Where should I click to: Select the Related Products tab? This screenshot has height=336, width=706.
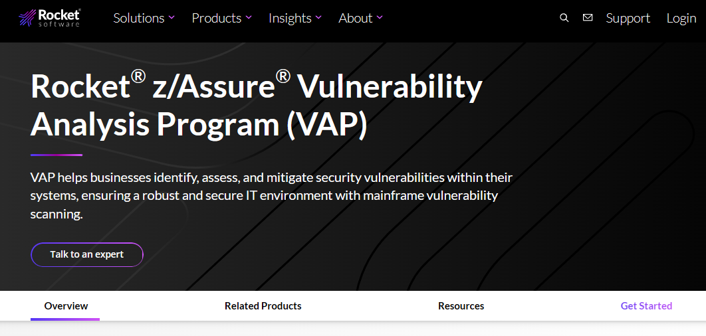pos(263,306)
